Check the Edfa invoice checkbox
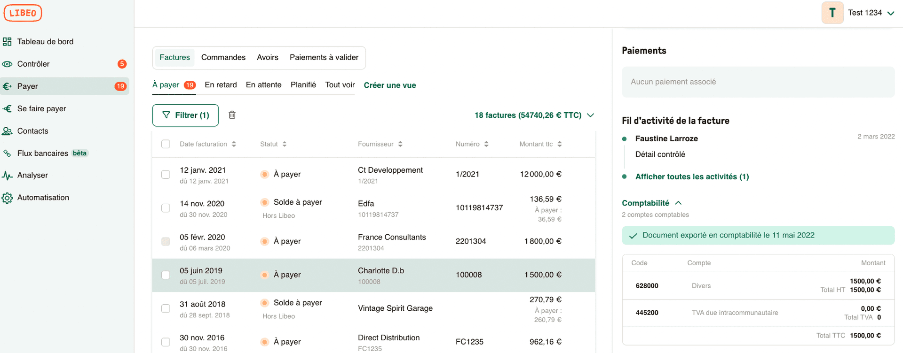 [166, 208]
